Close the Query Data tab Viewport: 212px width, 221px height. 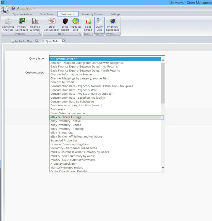[64, 41]
